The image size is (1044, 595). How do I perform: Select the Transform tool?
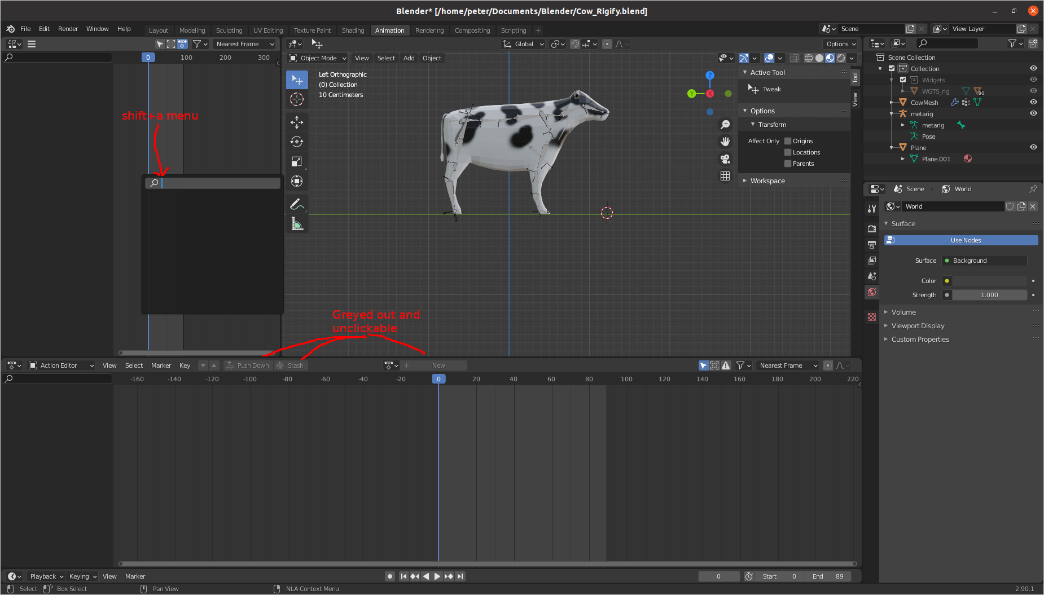click(297, 181)
